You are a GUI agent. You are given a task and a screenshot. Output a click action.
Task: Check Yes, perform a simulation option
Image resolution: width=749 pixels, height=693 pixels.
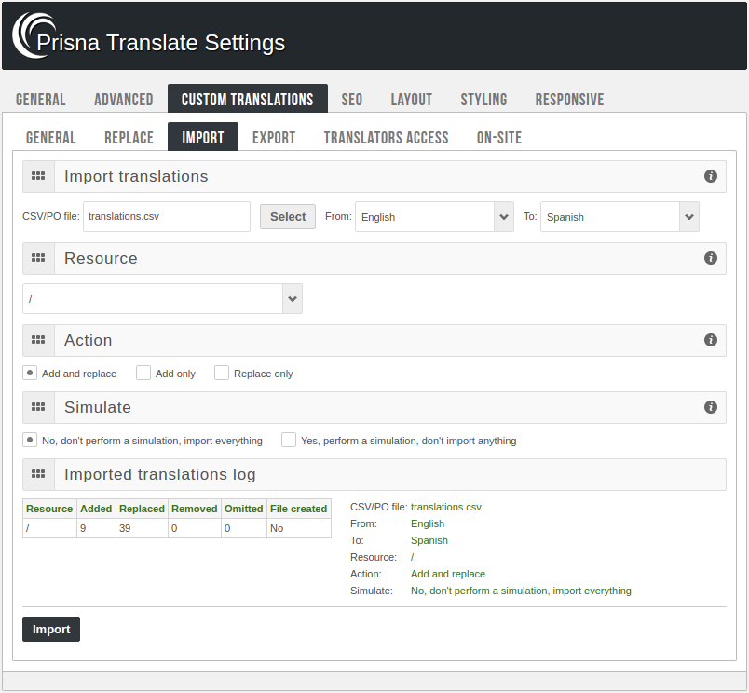point(289,439)
